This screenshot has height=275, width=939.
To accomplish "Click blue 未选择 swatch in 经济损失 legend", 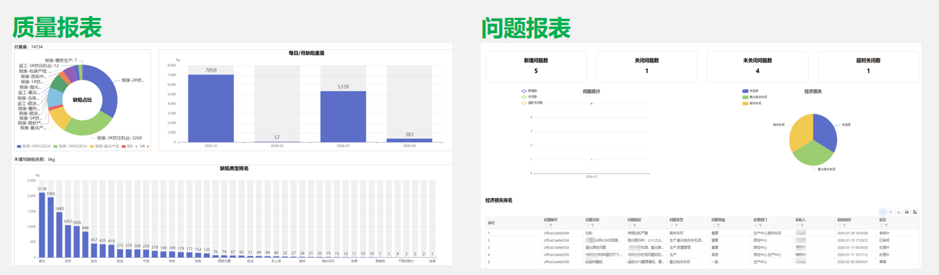I will (x=745, y=91).
